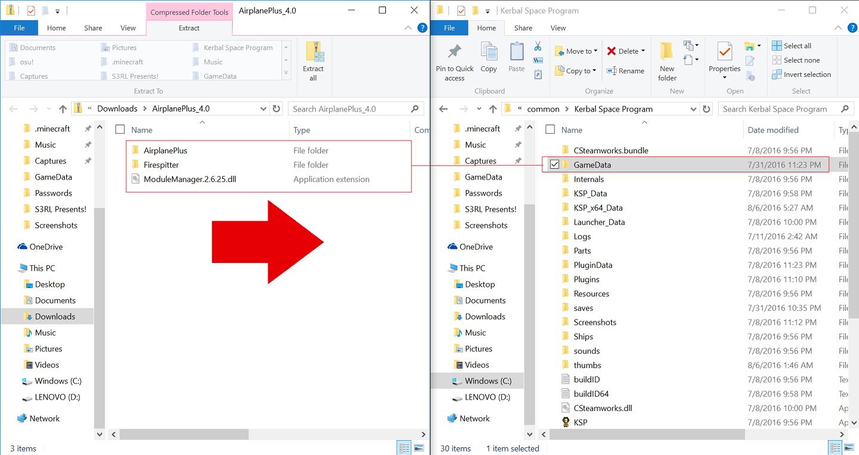Pin to Quick access in Kerbal window
Image resolution: width=859 pixels, height=455 pixels.
point(455,61)
